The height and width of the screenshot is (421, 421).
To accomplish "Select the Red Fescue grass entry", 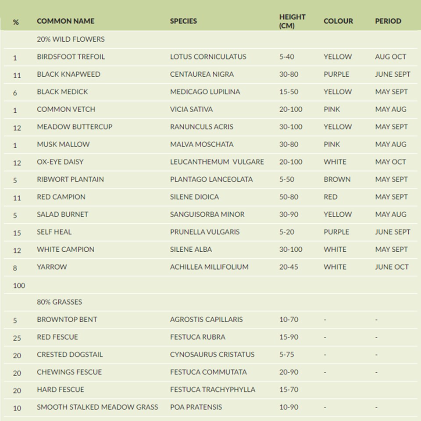I will click(x=57, y=337).
